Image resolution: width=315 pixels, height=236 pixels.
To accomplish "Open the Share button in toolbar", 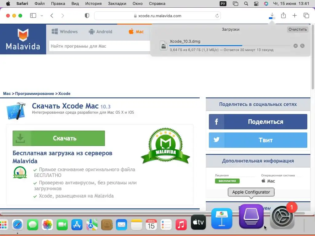I will pyautogui.click(x=283, y=15).
